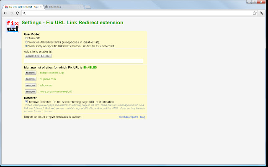Click the yahoo.com site entry
Viewport: 268px width, 167px height.
(46, 85)
